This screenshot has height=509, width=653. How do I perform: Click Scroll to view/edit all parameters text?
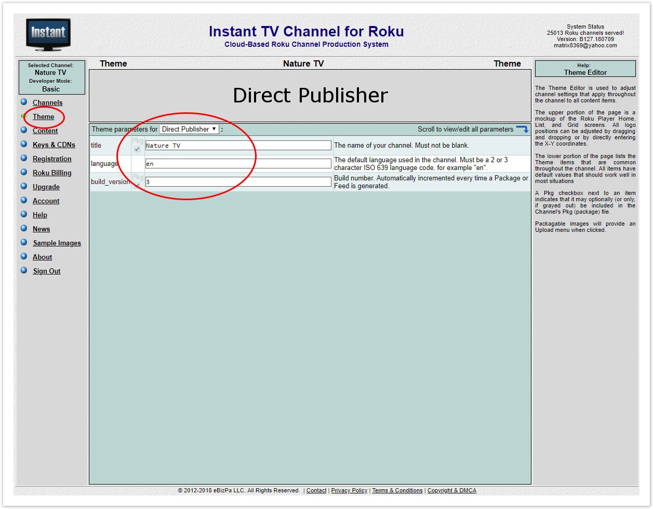[x=465, y=129]
